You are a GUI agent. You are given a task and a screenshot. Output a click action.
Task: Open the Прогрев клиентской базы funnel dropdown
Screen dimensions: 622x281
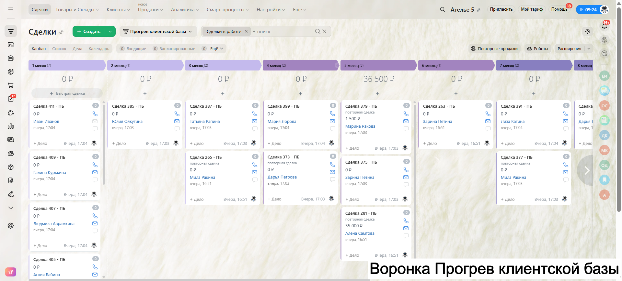click(158, 31)
